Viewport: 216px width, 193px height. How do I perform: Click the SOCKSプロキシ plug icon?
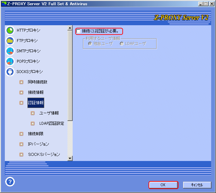[x=10, y=72]
